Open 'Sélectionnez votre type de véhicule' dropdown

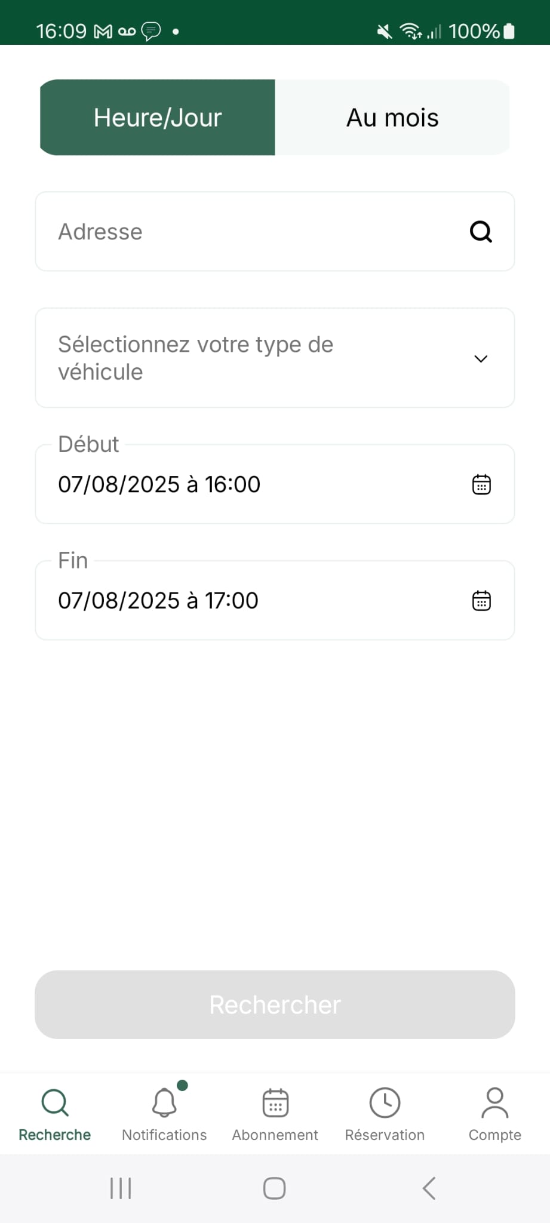point(239,358)
